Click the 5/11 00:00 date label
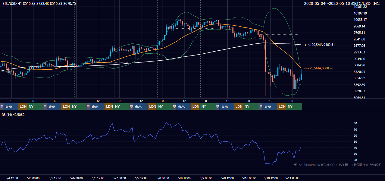 click(x=292, y=178)
